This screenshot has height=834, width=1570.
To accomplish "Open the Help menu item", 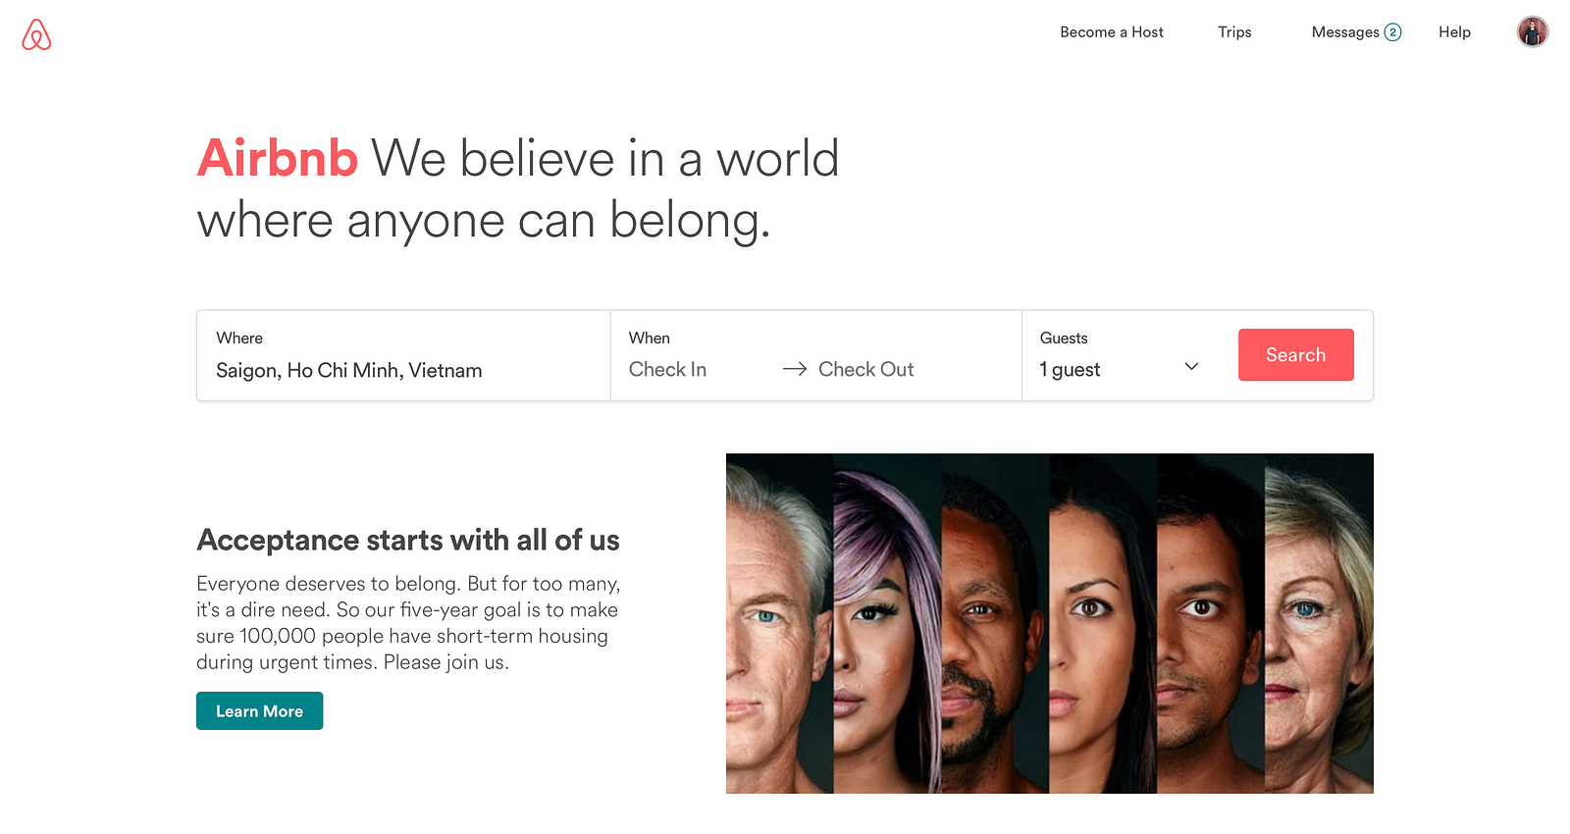I will point(1454,32).
